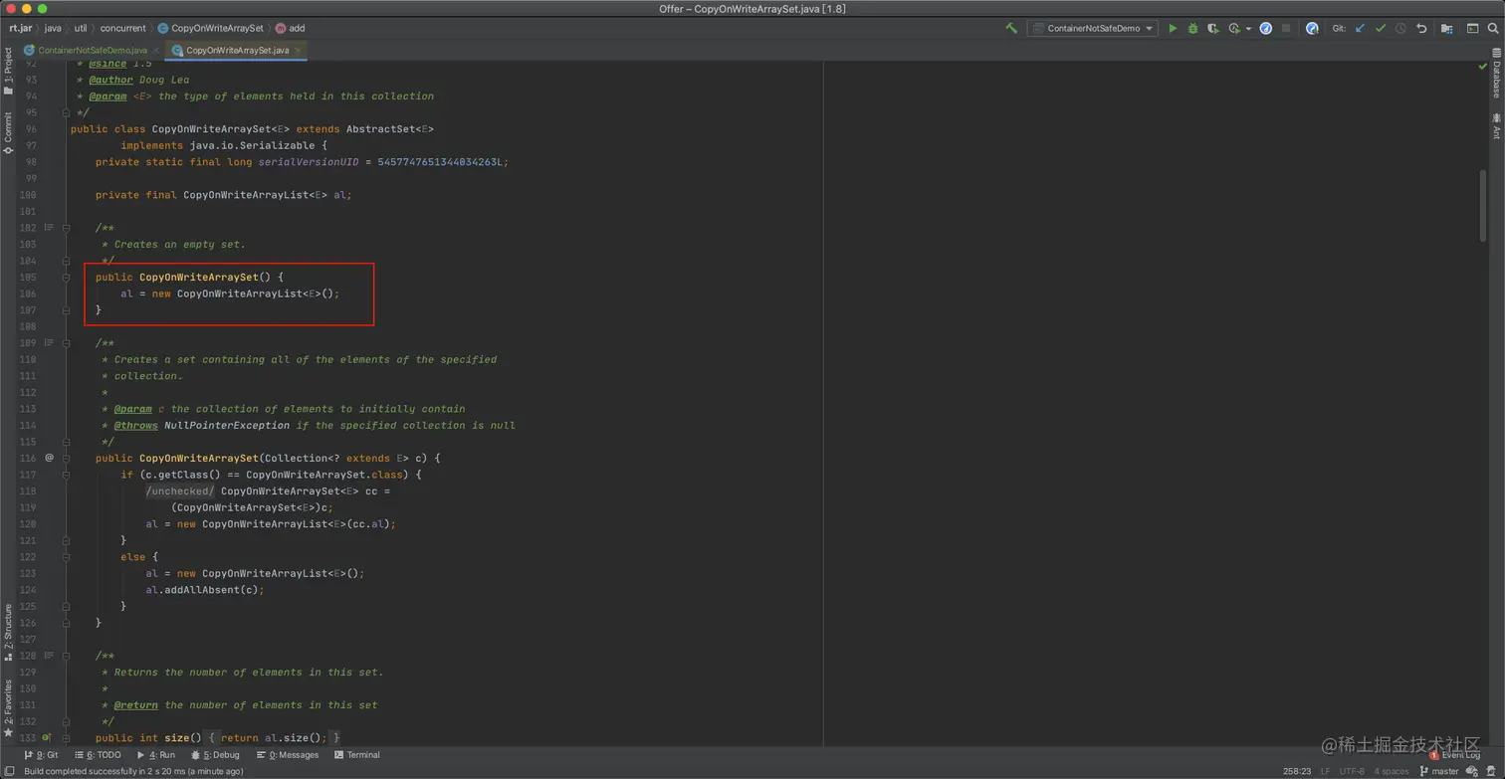Click the Git rollback arrow
Screen dimensions: 1505x779
pos(1421,29)
